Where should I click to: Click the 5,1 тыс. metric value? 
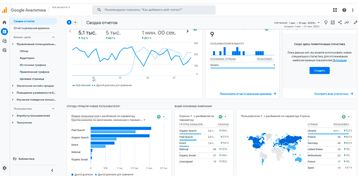[x=87, y=33]
